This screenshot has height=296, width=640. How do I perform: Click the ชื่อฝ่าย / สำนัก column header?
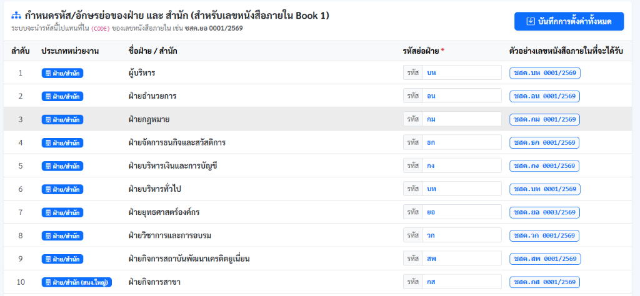coord(152,51)
